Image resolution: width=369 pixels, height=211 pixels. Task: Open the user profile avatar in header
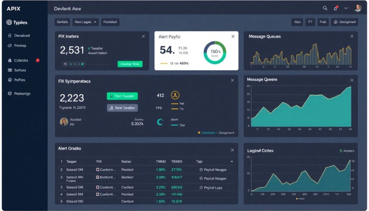pos(358,8)
